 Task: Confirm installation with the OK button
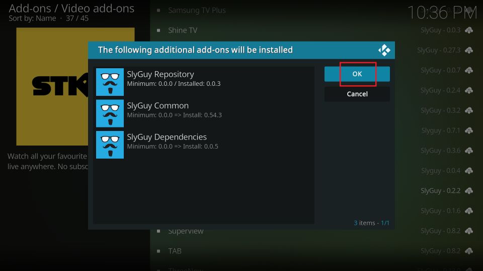tap(357, 74)
